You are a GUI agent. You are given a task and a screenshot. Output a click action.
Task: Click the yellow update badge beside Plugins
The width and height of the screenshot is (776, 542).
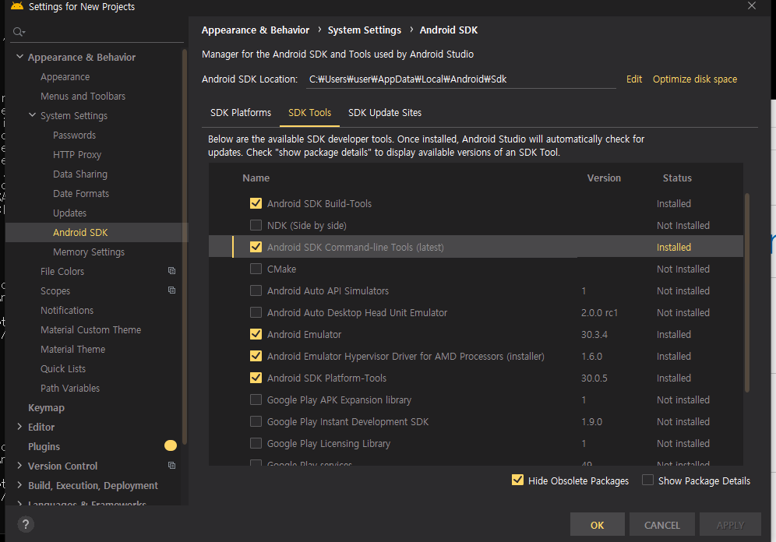[x=171, y=445]
